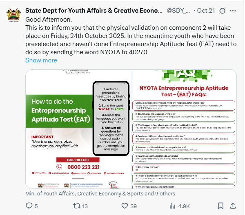The image size is (245, 215).
Task: Click the post body text to open it
Action: (122, 40)
